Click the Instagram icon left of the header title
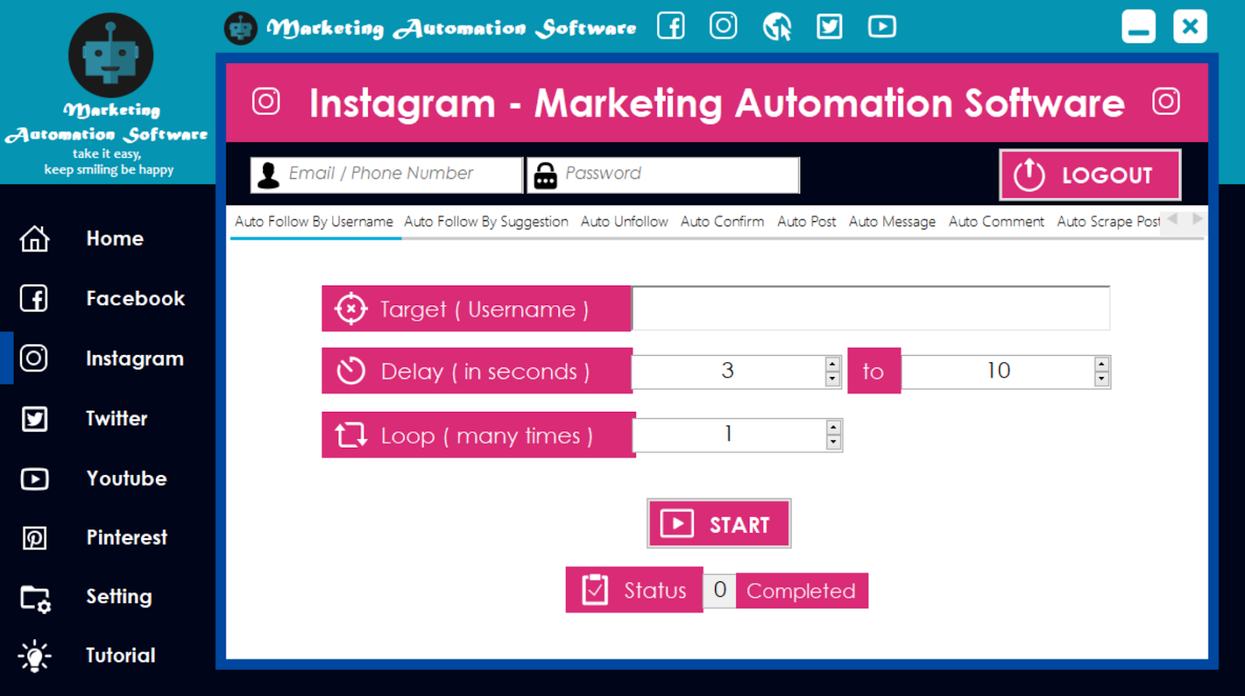This screenshot has height=696, width=1245. coord(266,101)
